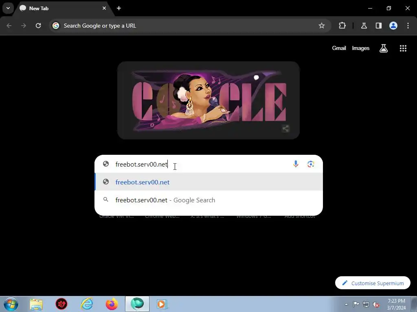Start voice search with microphone

pyautogui.click(x=296, y=164)
